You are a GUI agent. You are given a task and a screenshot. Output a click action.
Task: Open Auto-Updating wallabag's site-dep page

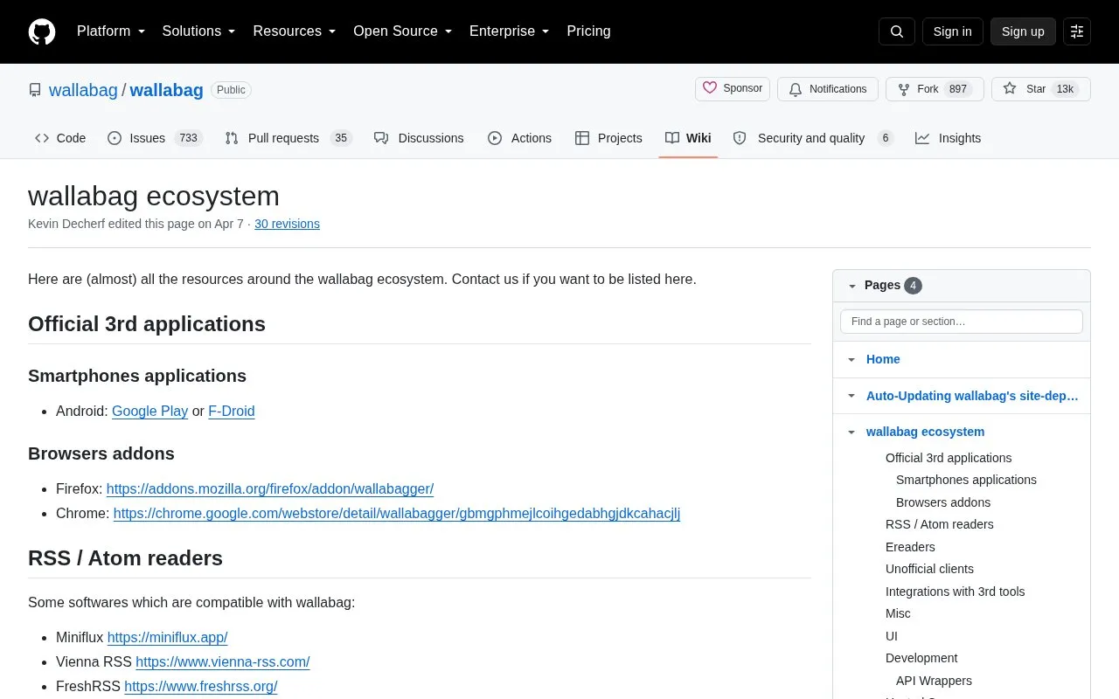[x=972, y=396]
